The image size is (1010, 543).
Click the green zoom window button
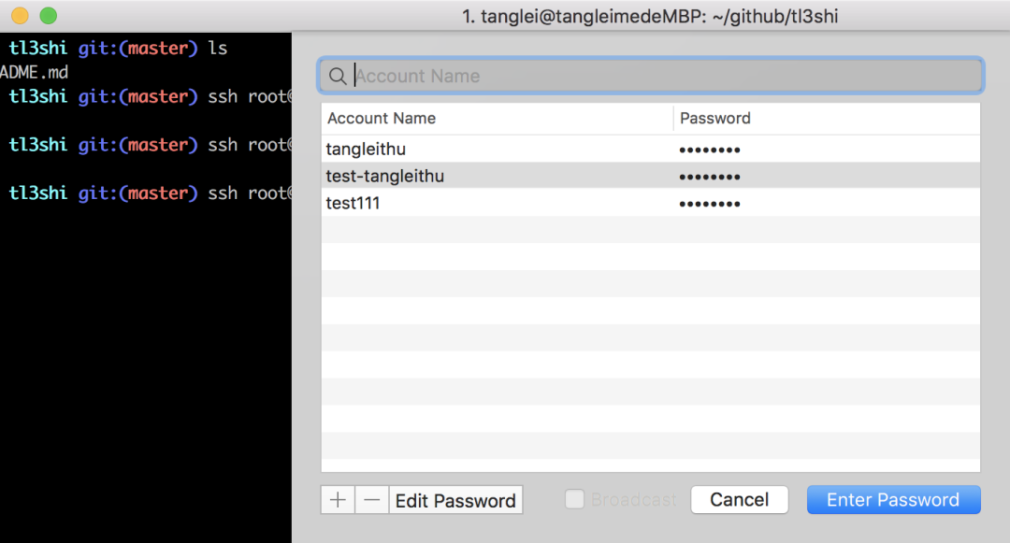[49, 16]
